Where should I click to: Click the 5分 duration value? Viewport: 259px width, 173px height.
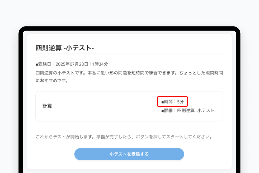tap(180, 101)
